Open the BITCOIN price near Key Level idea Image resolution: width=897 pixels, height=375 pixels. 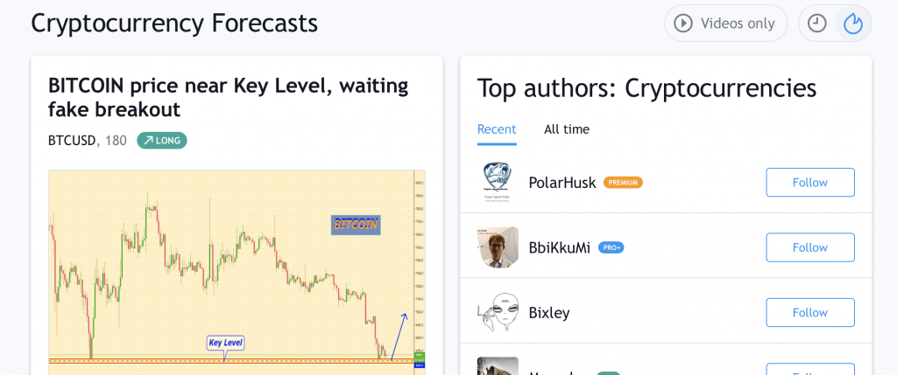point(229,97)
